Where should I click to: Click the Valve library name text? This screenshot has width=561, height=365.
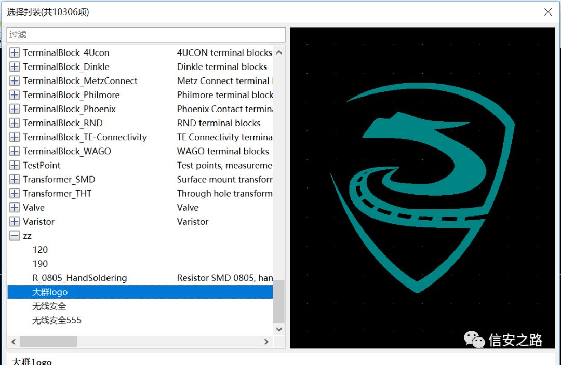34,207
